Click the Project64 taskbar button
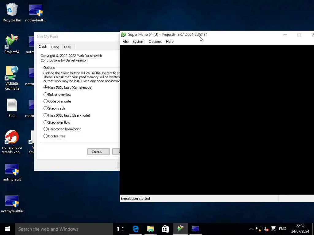Image resolution: width=314 pixels, height=235 pixels. 180,229
